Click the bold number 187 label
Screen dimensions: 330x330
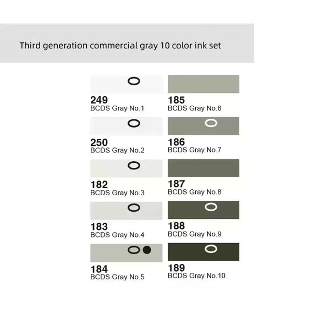tap(176, 184)
